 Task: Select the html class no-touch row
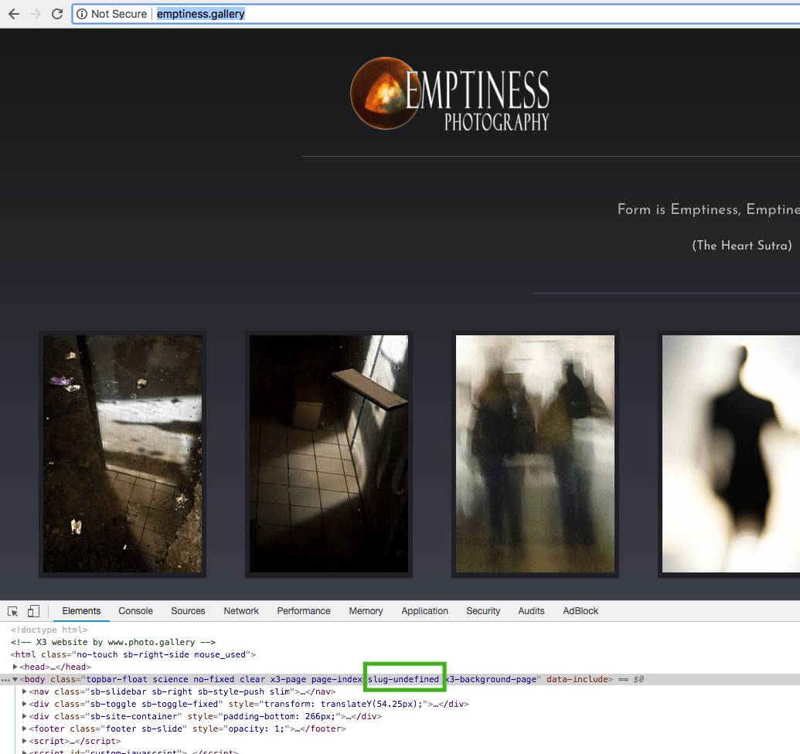[133, 654]
